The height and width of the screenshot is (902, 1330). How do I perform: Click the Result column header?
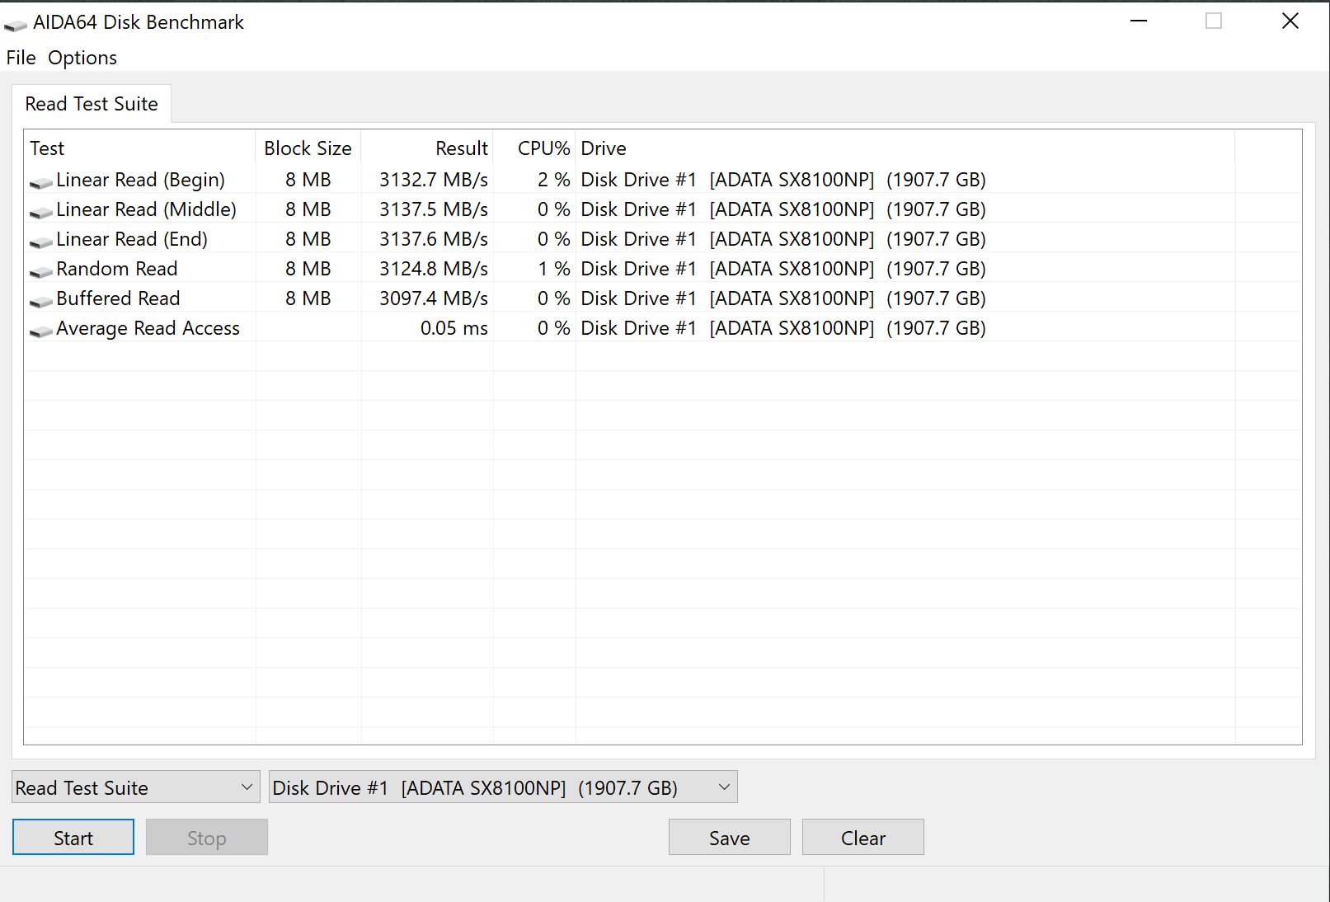pos(427,148)
